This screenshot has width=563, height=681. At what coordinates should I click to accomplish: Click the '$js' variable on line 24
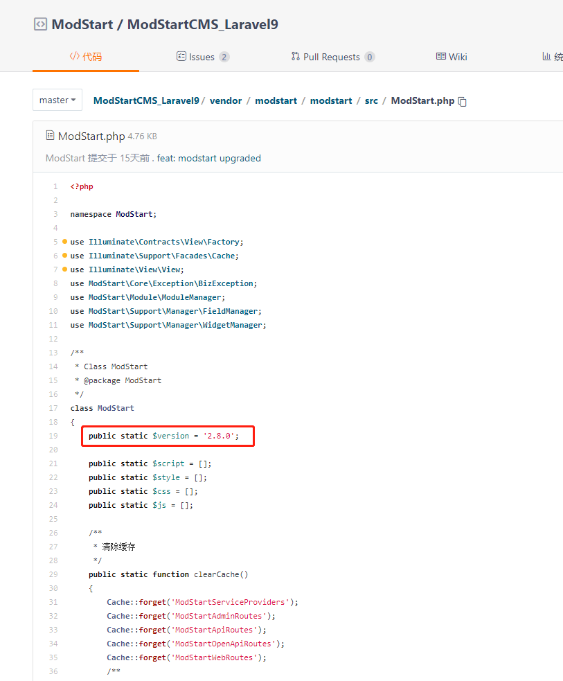pyautogui.click(x=159, y=505)
